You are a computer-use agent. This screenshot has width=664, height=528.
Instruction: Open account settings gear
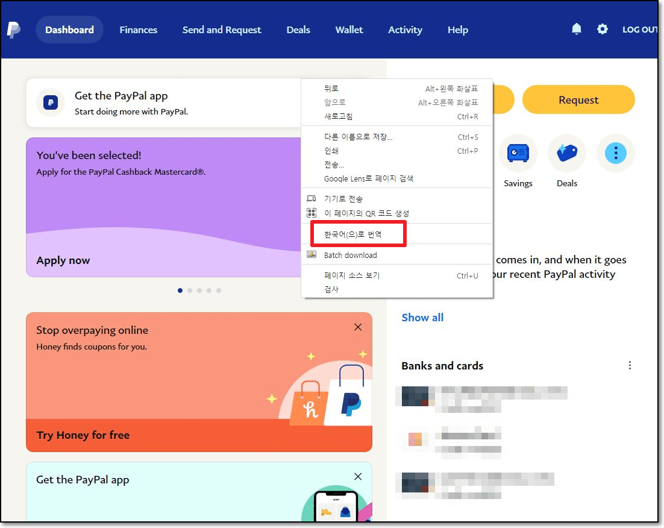(602, 30)
